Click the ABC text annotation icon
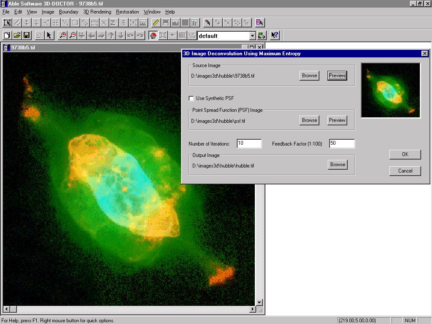The image size is (432, 324). [182, 35]
